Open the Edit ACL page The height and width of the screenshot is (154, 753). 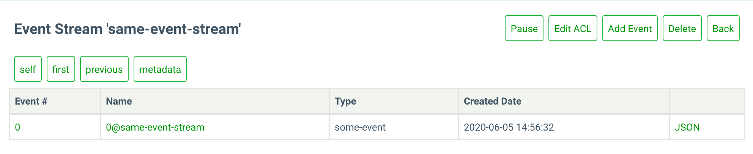572,28
